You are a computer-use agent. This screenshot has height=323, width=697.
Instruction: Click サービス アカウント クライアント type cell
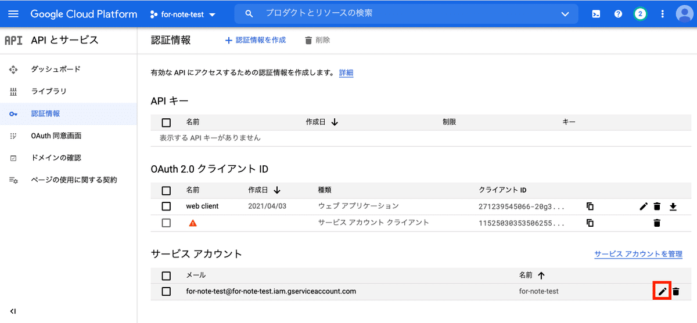click(373, 223)
